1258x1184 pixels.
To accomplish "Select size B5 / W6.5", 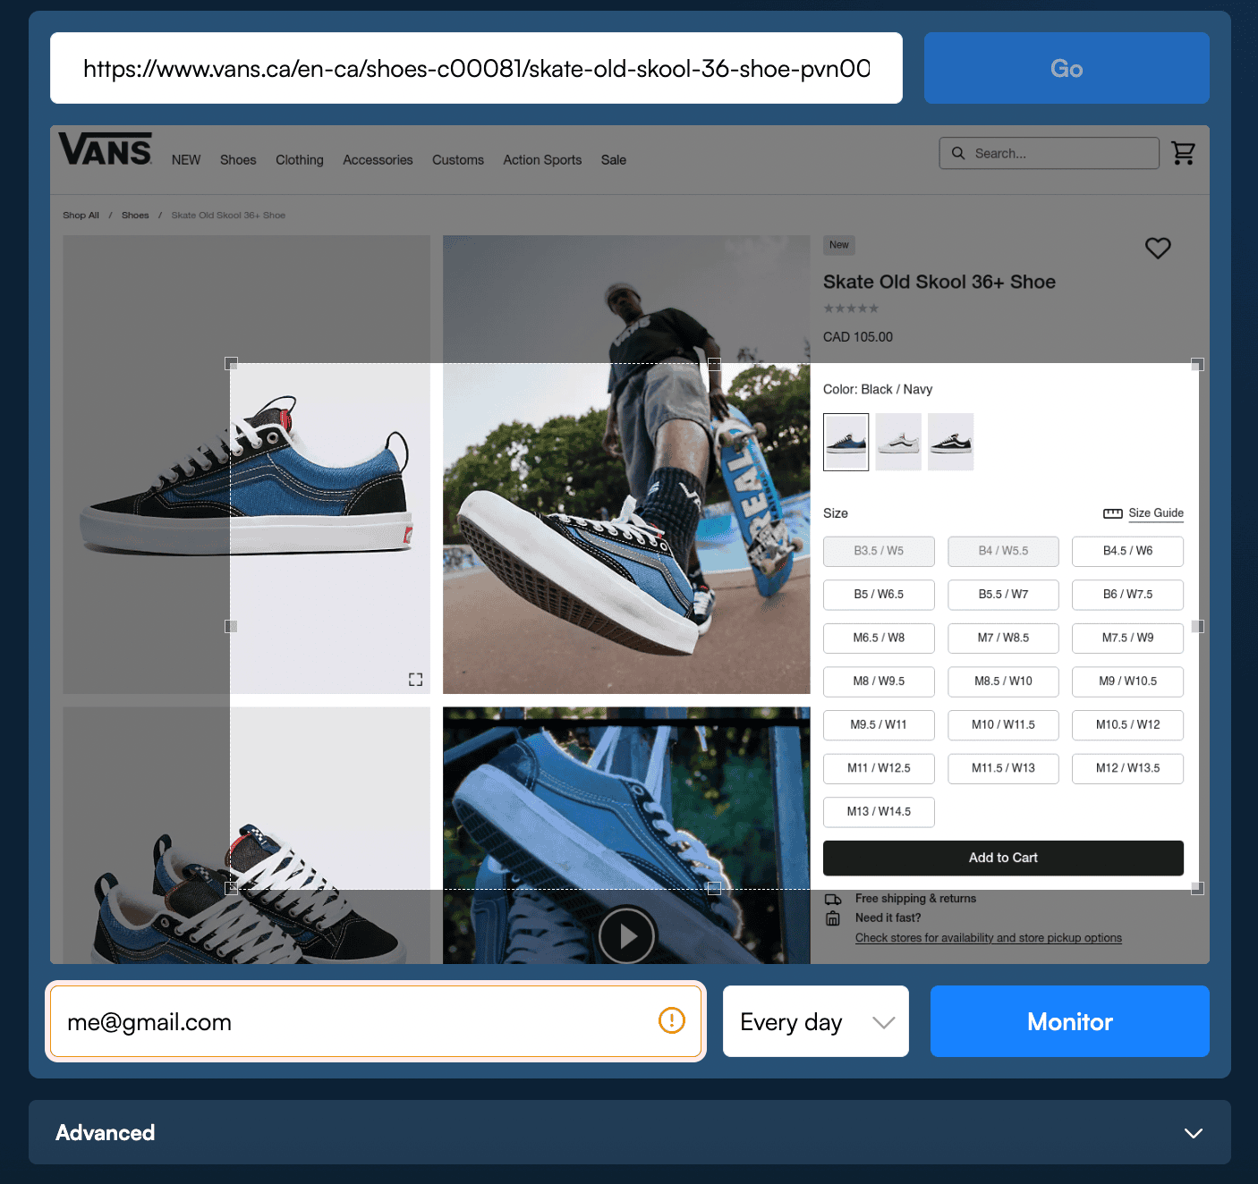I will 879,595.
